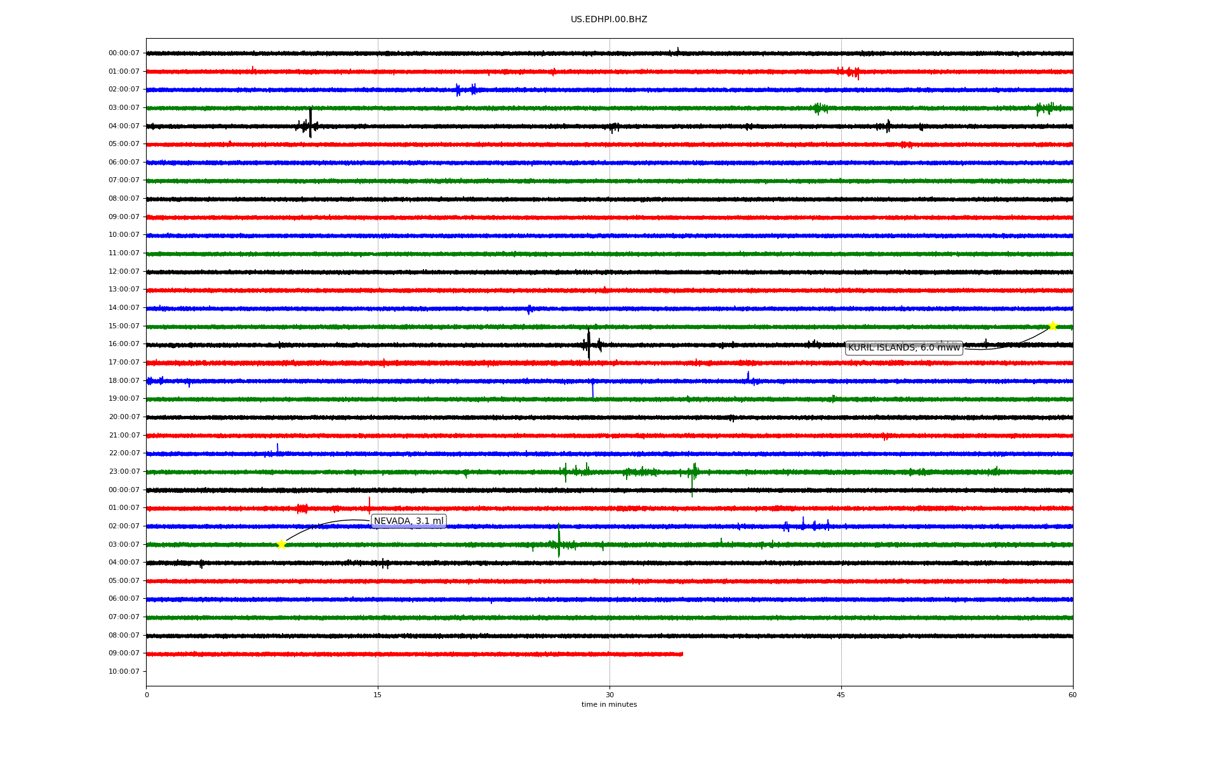Click the blue downward spike on the 18:00:07 trace
The height and width of the screenshot is (762, 1219).
click(593, 389)
